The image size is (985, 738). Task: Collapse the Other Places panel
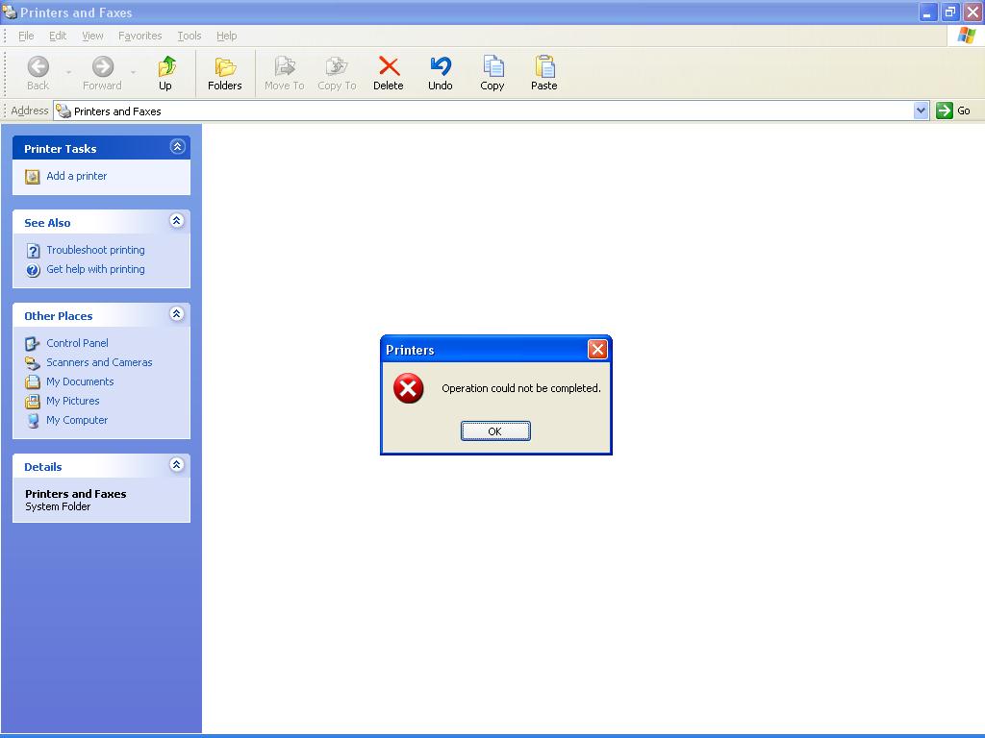pos(177,313)
